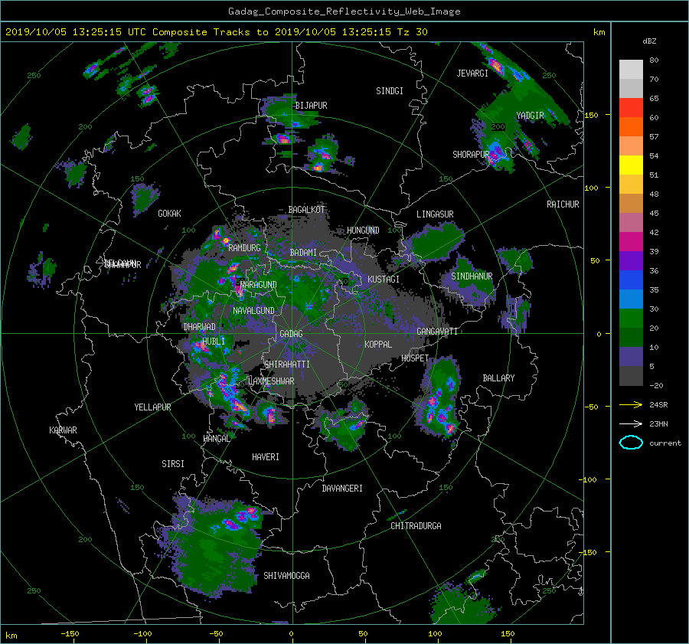Click the 24SR legend label
The width and height of the screenshot is (689, 644).
point(658,405)
